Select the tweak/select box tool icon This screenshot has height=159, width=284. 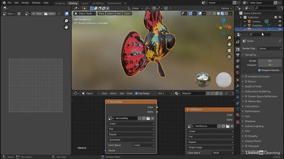pyautogui.click(x=84, y=8)
